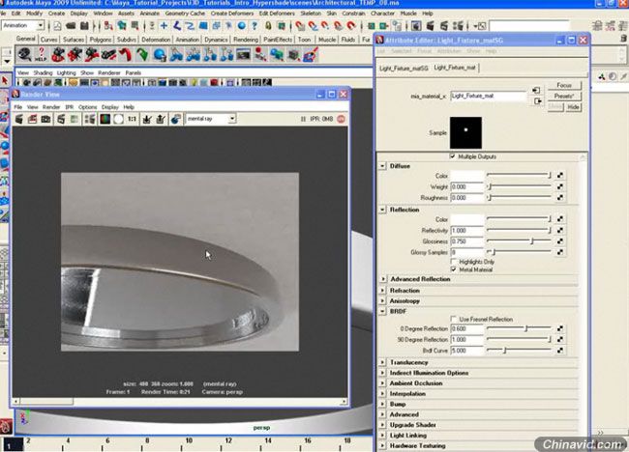This screenshot has width=629, height=452.
Task: Switch to the Light_Fixture_matSG tab
Action: click(404, 69)
